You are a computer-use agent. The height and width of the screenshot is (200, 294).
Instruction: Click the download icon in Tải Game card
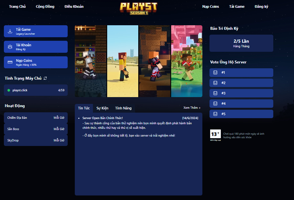pos(10,31)
